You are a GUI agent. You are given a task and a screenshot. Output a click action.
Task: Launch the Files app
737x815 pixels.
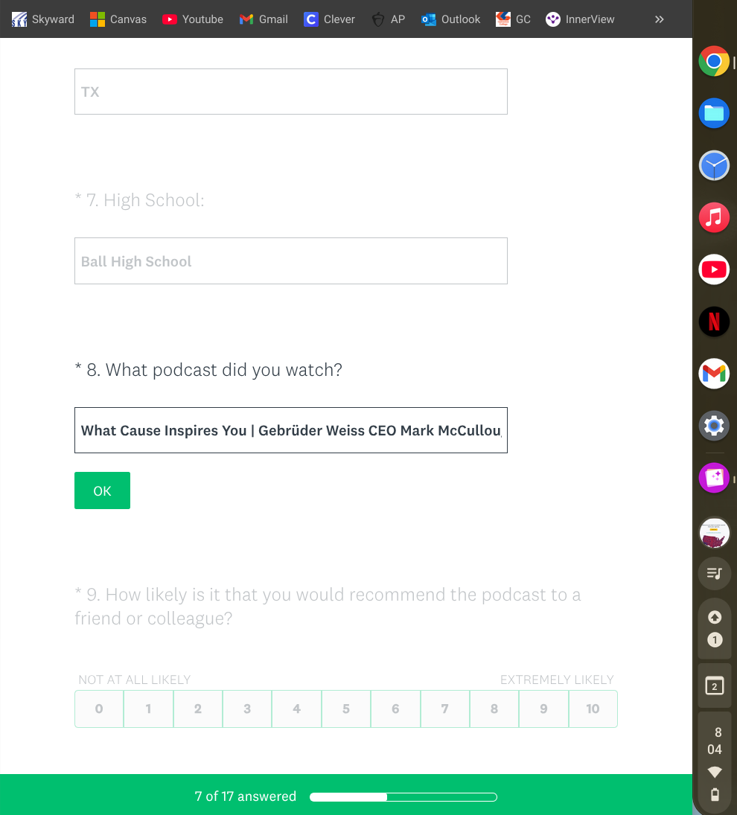point(714,113)
